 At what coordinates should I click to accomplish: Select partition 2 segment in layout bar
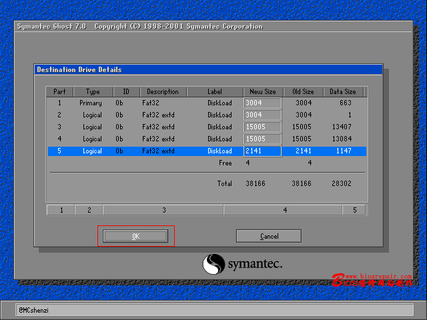89,210
